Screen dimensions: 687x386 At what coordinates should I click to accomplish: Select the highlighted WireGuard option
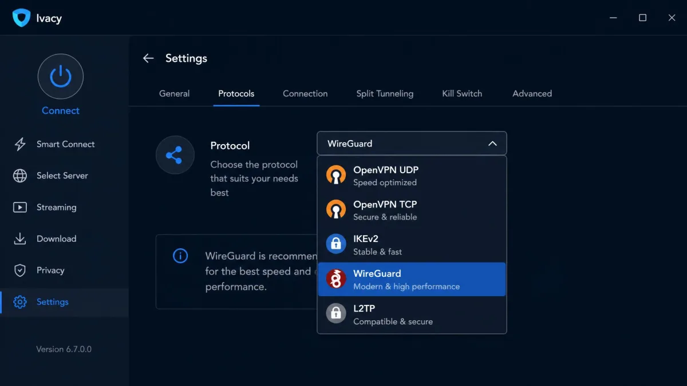412,279
